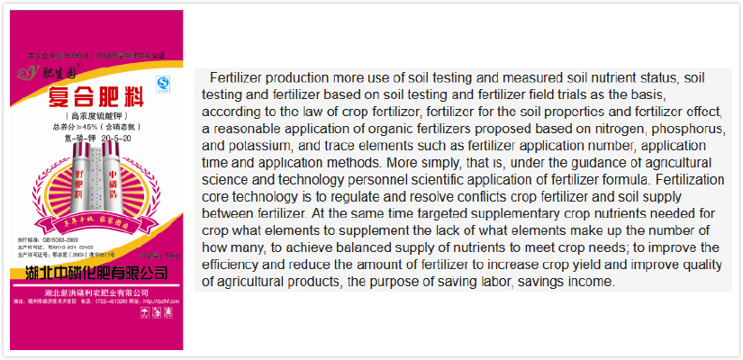Click the 'Fertilizer production more use' description paragraph
743x360 pixels.
click(x=463, y=180)
